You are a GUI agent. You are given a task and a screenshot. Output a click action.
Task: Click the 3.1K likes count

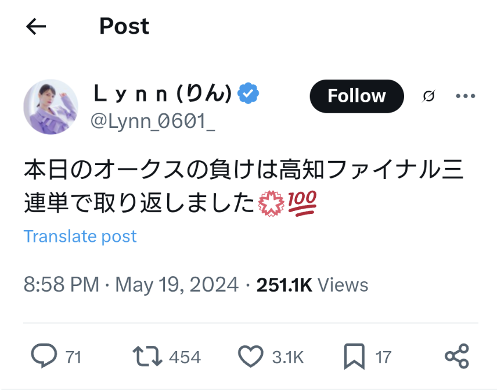pyautogui.click(x=288, y=357)
